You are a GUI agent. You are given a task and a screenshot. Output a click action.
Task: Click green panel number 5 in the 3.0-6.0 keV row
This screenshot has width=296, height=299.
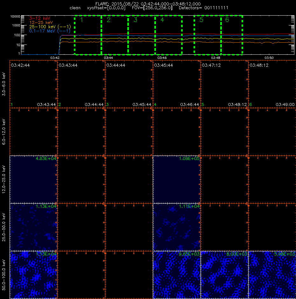click(x=203, y=105)
